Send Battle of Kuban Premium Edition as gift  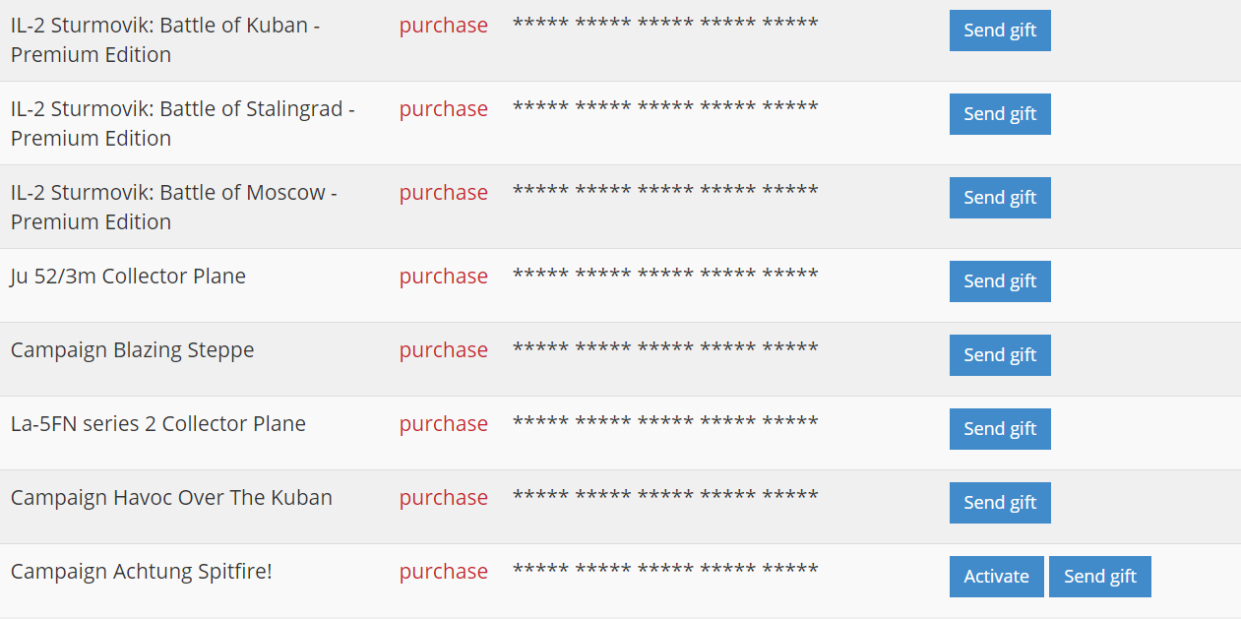click(1000, 31)
